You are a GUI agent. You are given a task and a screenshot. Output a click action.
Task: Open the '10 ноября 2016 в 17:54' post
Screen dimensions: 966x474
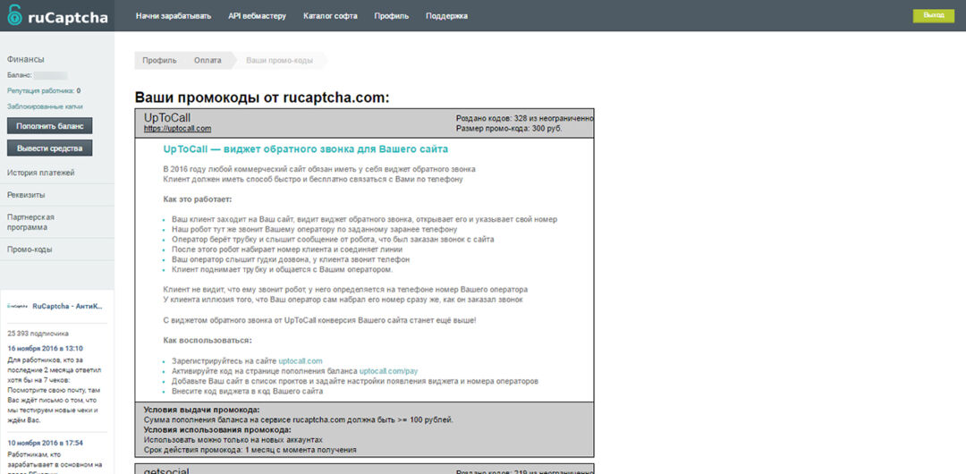point(45,443)
